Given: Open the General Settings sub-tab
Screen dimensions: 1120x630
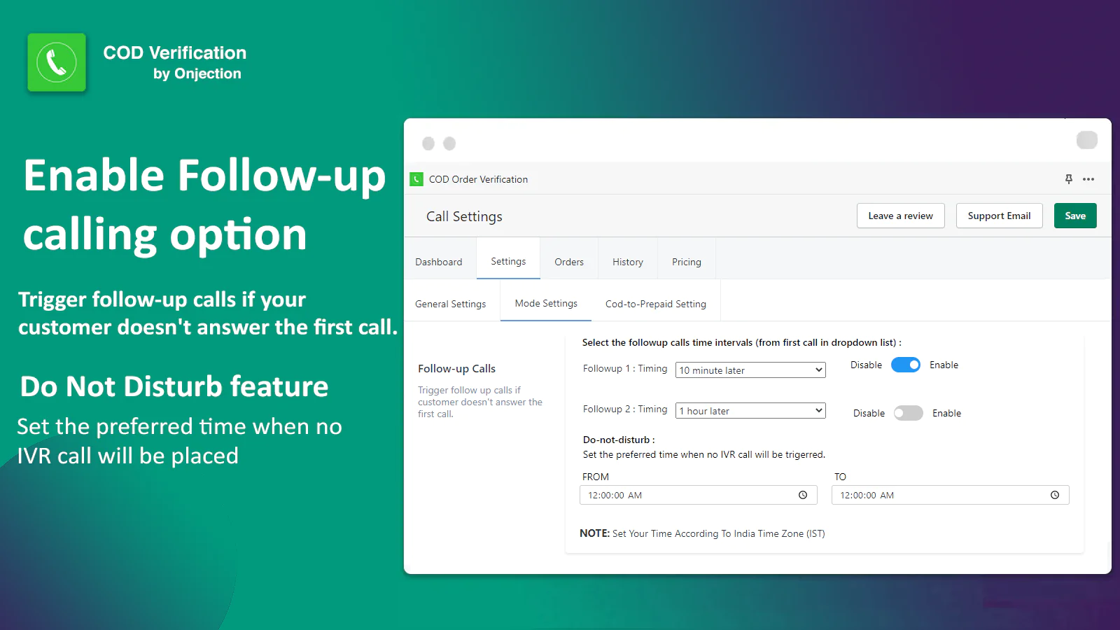Looking at the screenshot, I should [x=450, y=304].
